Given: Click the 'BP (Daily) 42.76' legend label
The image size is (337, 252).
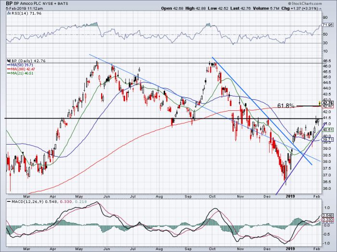Looking at the screenshot, I should pyautogui.click(x=28, y=61).
